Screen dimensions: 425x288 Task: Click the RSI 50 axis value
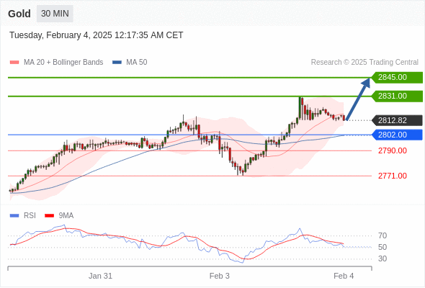pos(382,247)
